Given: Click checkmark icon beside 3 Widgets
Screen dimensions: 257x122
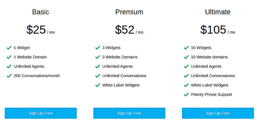Looking at the screenshot, I should pos(97,48).
